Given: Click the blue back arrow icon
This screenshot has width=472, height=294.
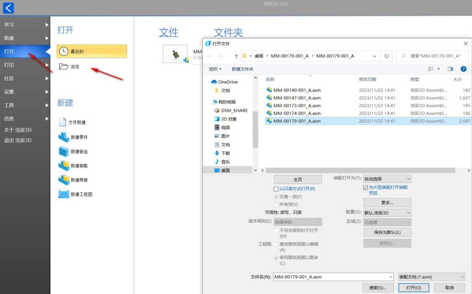Looking at the screenshot, I should (x=8, y=8).
